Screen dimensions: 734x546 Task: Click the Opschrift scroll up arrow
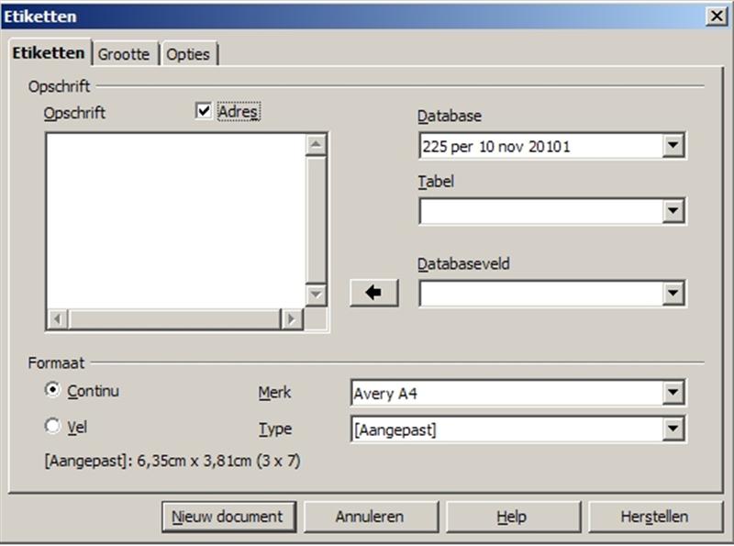coord(317,144)
